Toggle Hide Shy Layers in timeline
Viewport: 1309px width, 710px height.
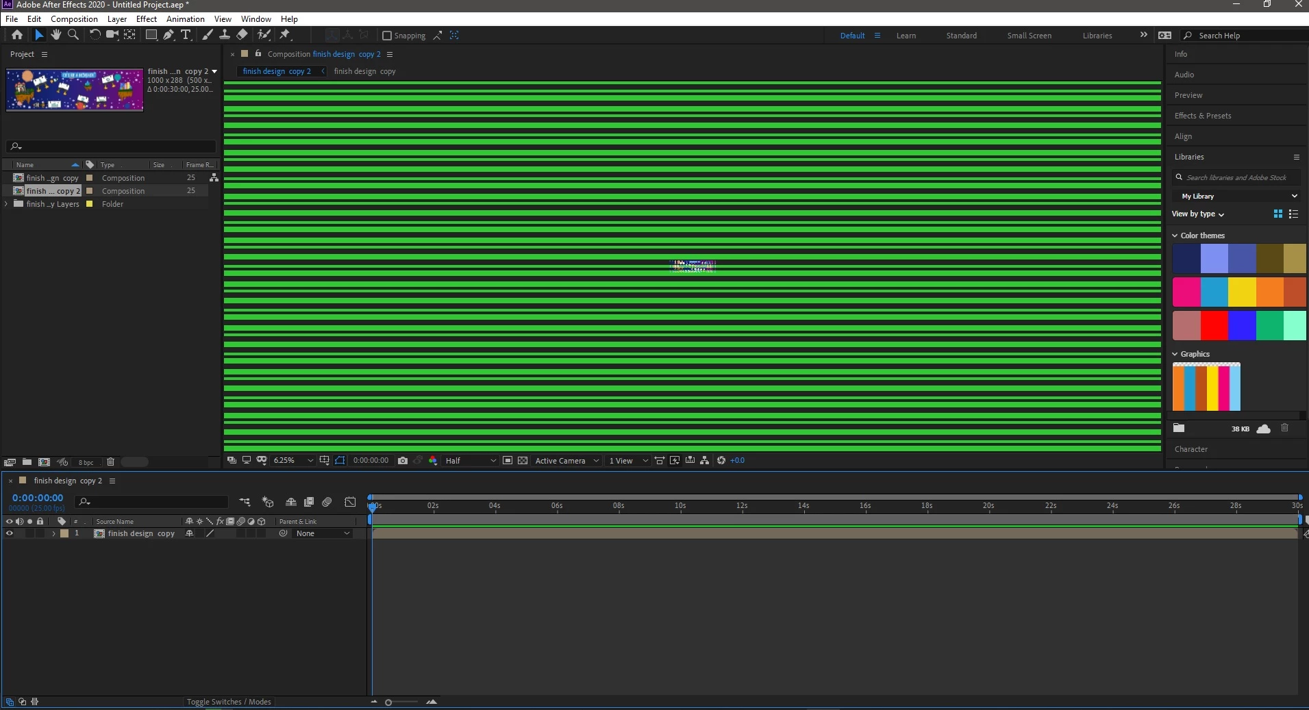point(291,502)
